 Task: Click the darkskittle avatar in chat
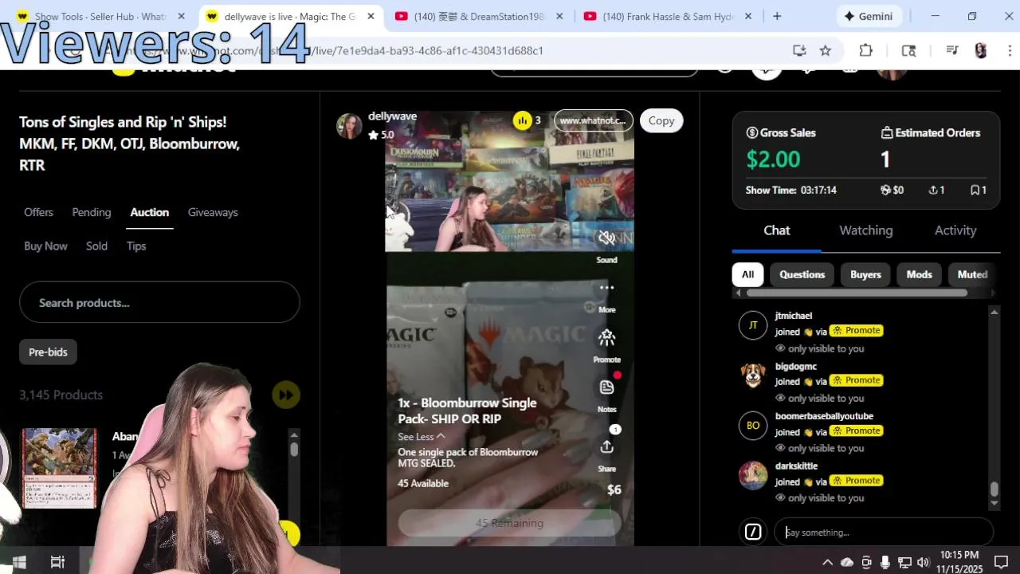click(x=753, y=475)
